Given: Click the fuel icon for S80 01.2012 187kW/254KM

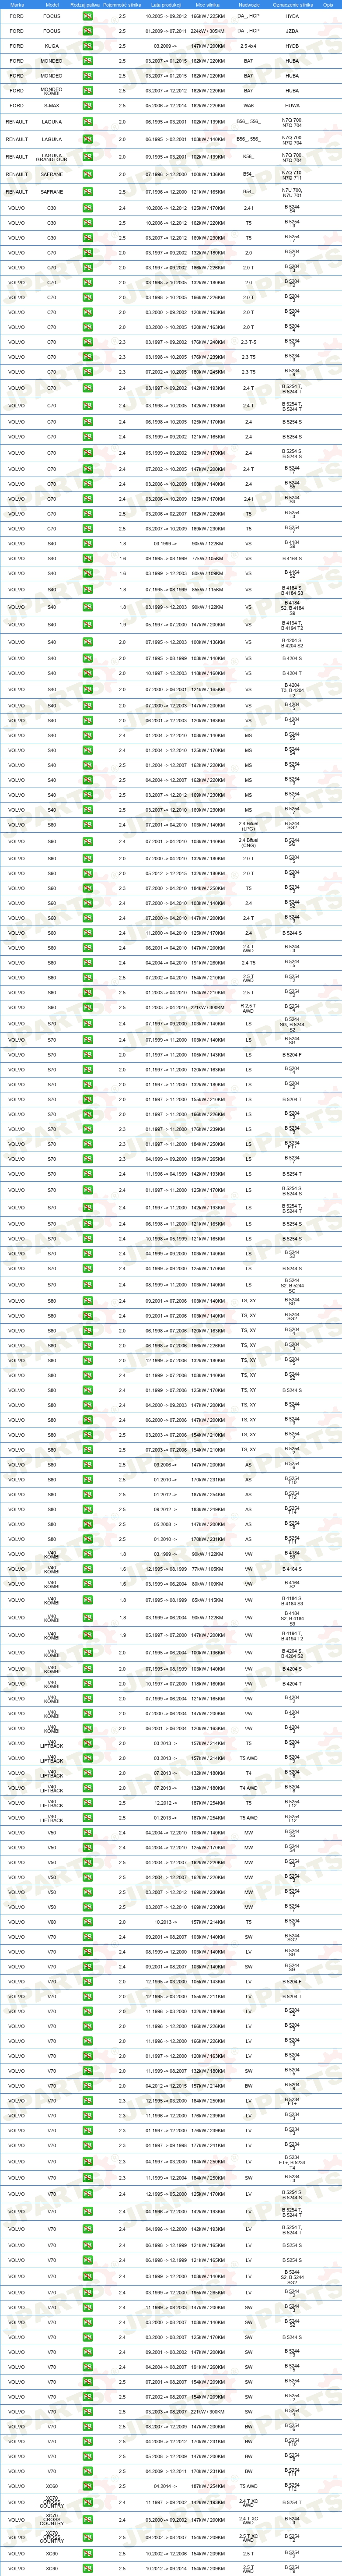Looking at the screenshot, I should (88, 1495).
